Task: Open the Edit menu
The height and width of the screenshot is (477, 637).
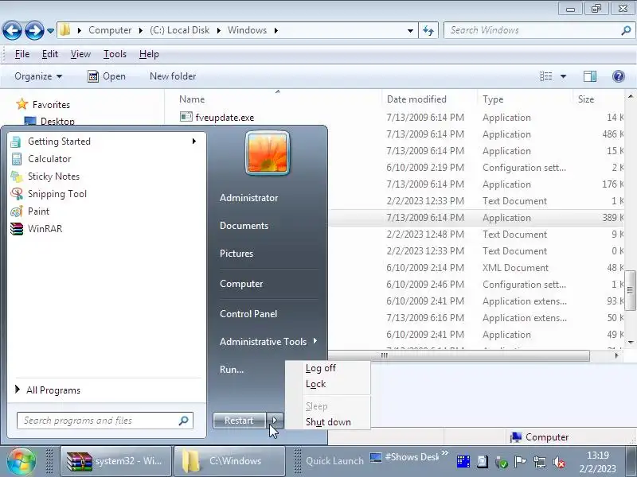Action: [x=50, y=54]
